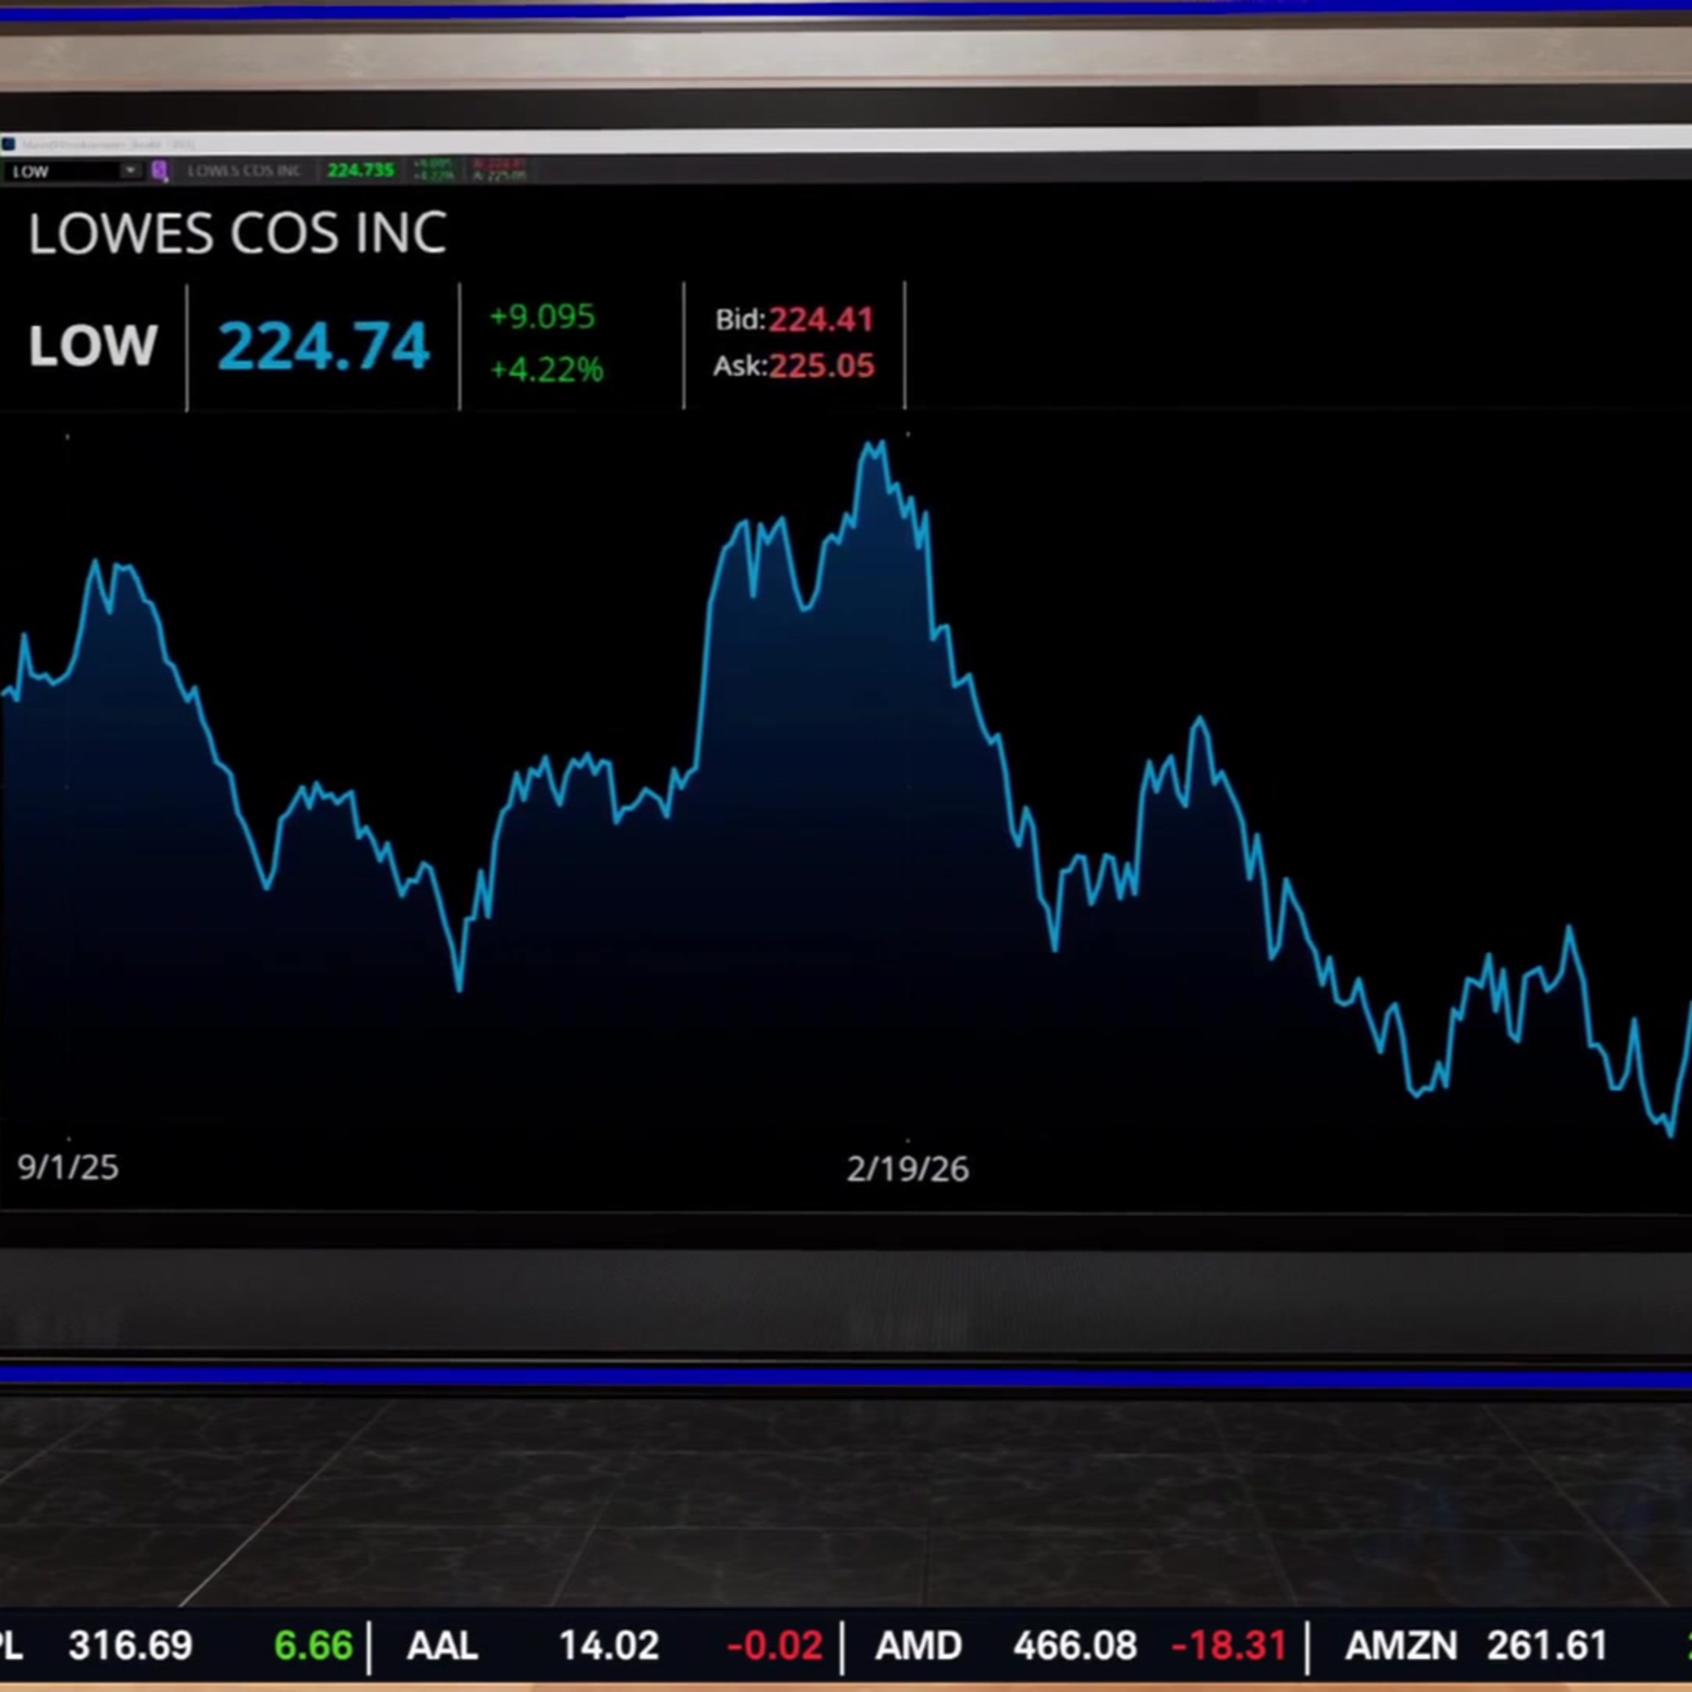1692x1692 pixels.
Task: Click the green 6.66 change in the crawl
Action: tap(314, 1646)
